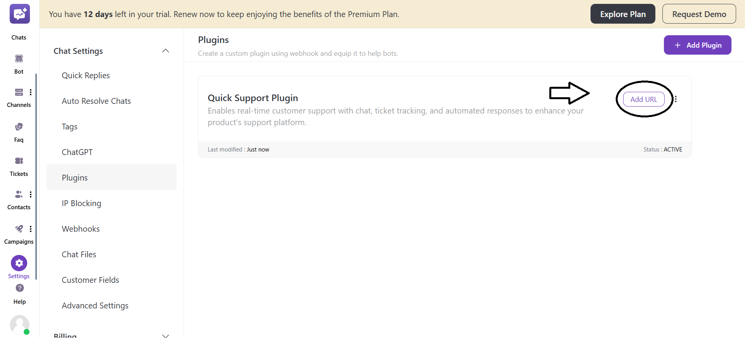Request a demo
745x339 pixels.
point(699,14)
